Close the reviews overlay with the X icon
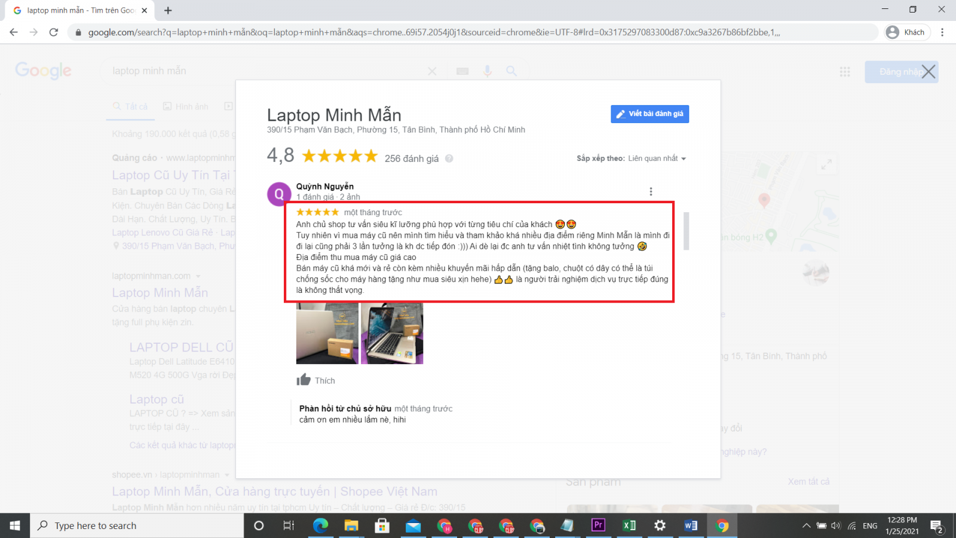The width and height of the screenshot is (956, 538). [x=928, y=72]
